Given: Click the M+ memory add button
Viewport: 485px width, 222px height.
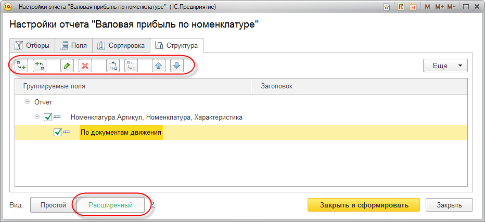Looking at the screenshot, I should pyautogui.click(x=440, y=7).
